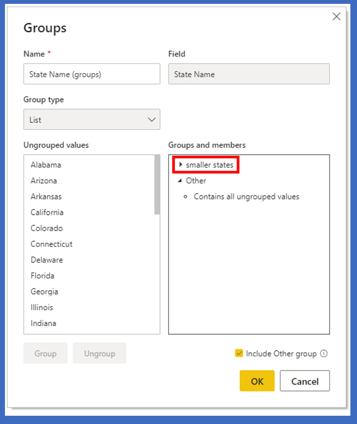This screenshot has width=357, height=424.
Task: Close the Groups dialog with X icon
Action: click(337, 17)
